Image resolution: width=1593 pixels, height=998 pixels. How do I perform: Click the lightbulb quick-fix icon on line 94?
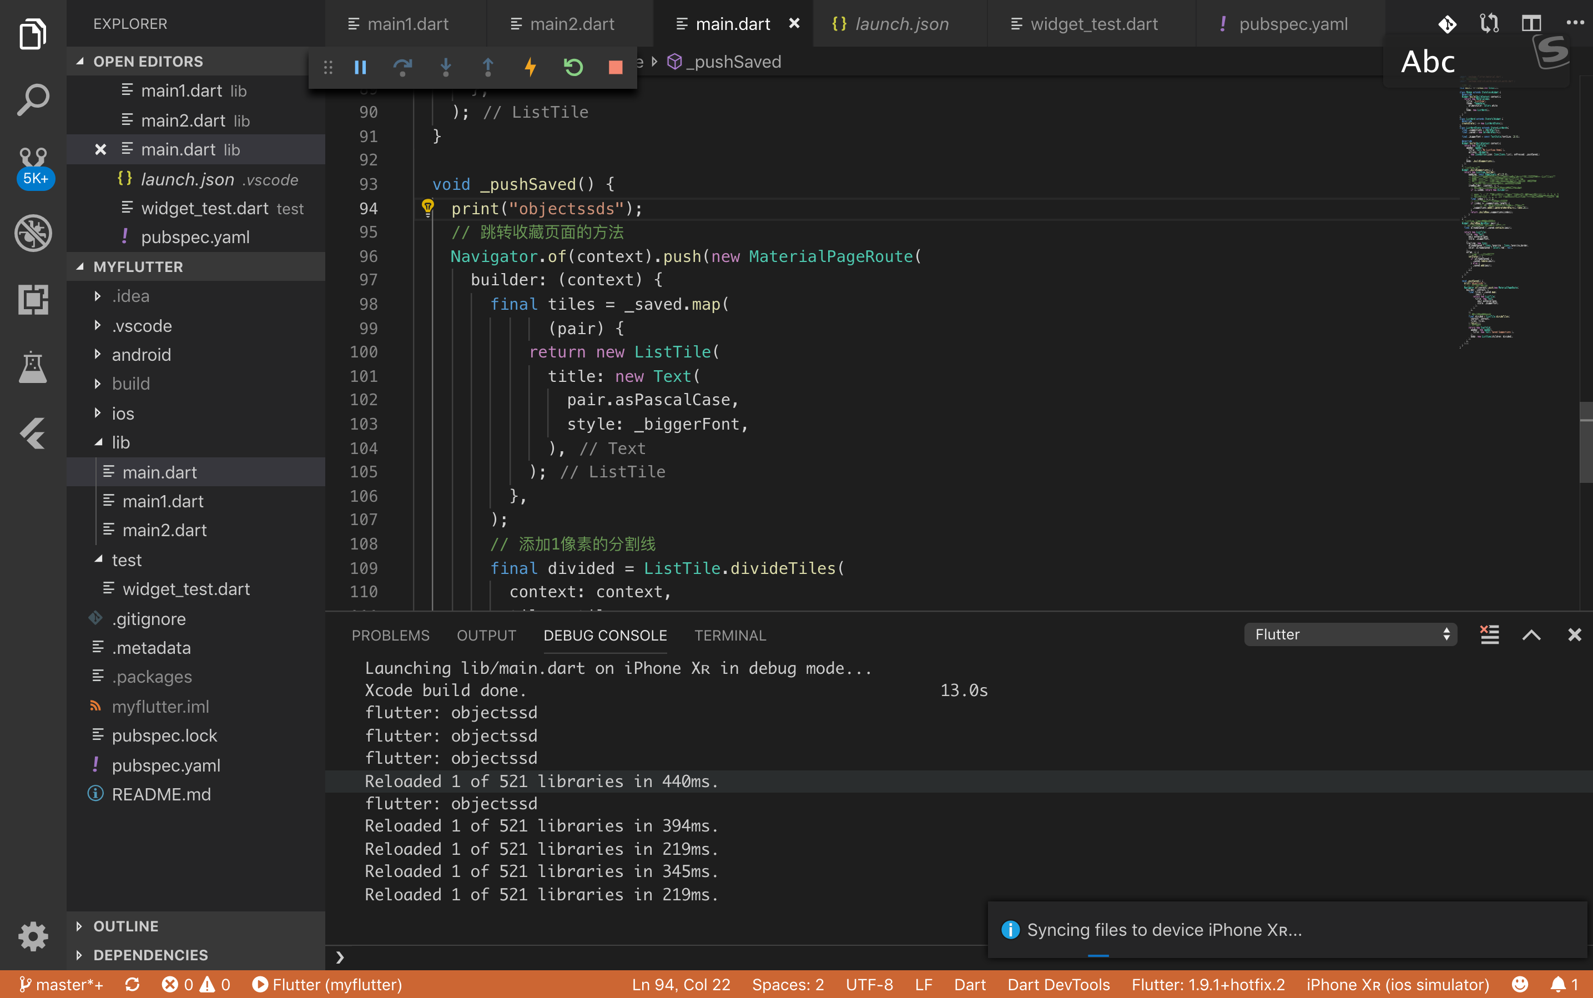427,207
